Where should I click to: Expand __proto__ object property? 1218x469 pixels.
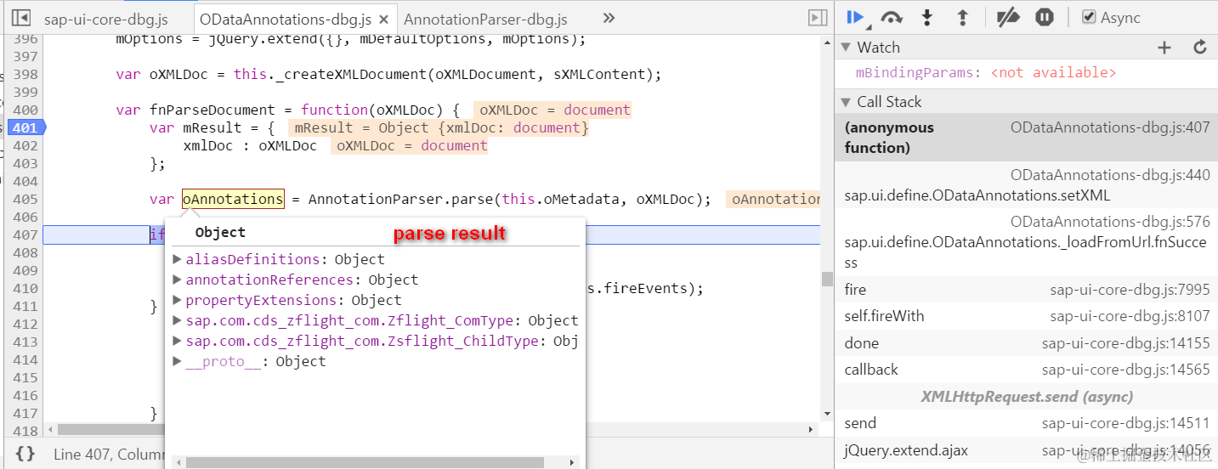[x=178, y=361]
